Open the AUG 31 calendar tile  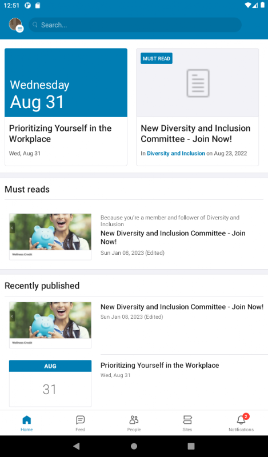[50, 383]
